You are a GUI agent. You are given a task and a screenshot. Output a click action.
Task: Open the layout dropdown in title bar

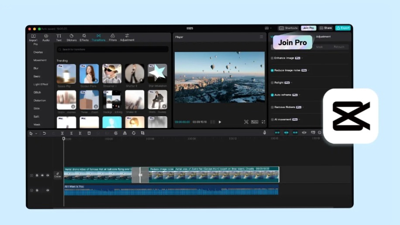coord(268,28)
